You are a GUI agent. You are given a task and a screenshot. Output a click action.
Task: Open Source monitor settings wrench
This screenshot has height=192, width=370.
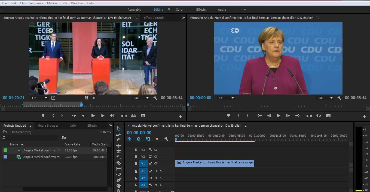(x=155, y=98)
